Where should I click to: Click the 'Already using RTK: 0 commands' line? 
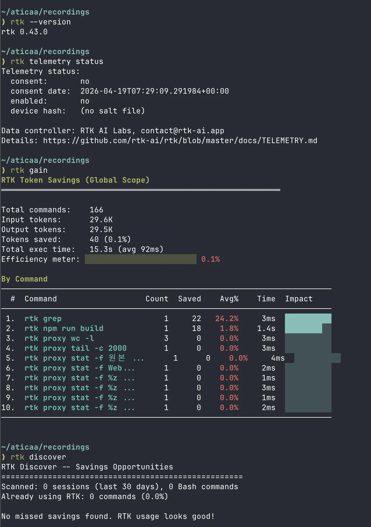tap(85, 496)
